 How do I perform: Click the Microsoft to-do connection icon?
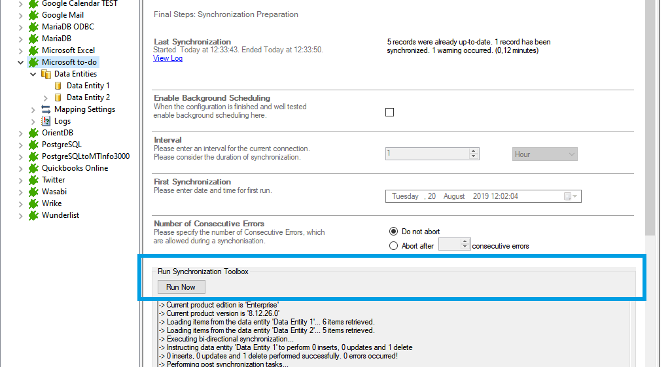coord(33,62)
